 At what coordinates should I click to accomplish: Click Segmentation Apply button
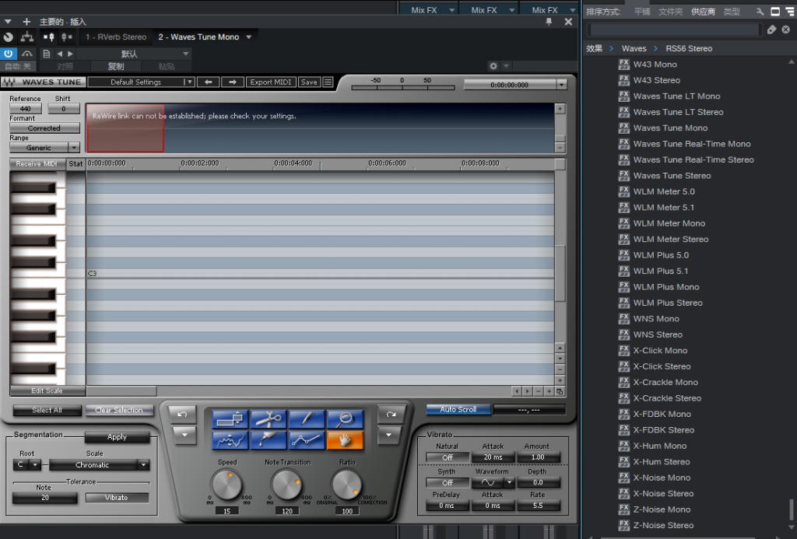pyautogui.click(x=117, y=437)
